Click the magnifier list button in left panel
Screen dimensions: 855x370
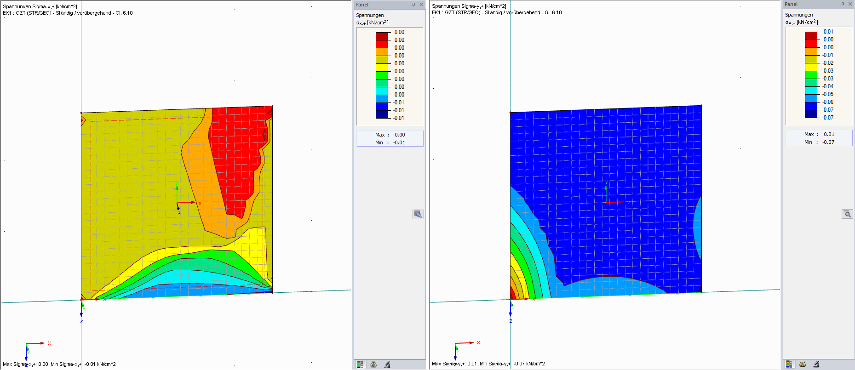click(418, 214)
